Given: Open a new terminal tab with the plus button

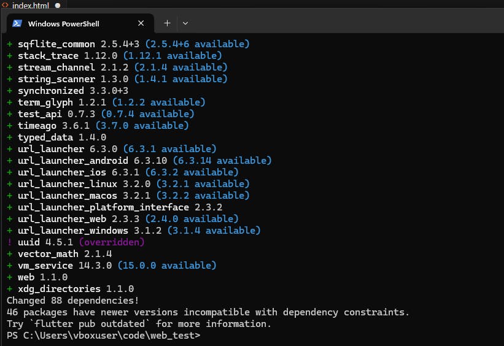Looking at the screenshot, I should [x=167, y=23].
